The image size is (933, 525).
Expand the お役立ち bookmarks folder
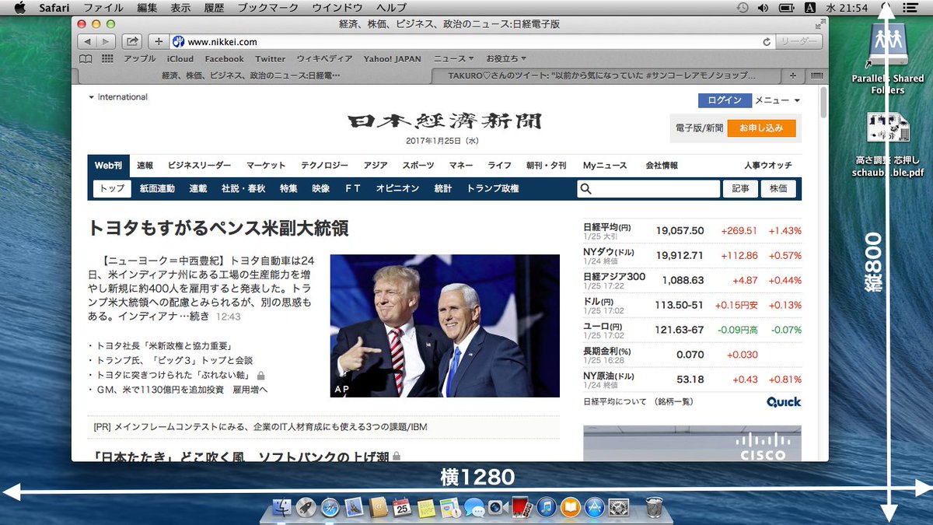506,59
